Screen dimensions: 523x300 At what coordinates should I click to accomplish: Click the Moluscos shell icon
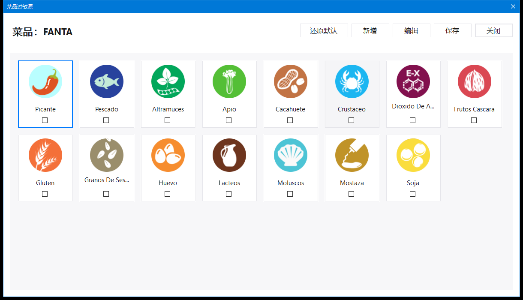(291, 155)
